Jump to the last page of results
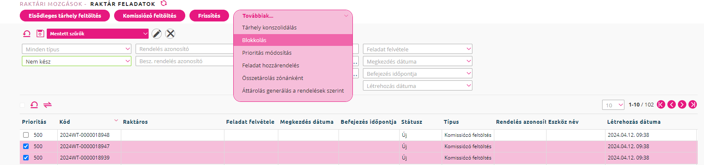 (693, 104)
